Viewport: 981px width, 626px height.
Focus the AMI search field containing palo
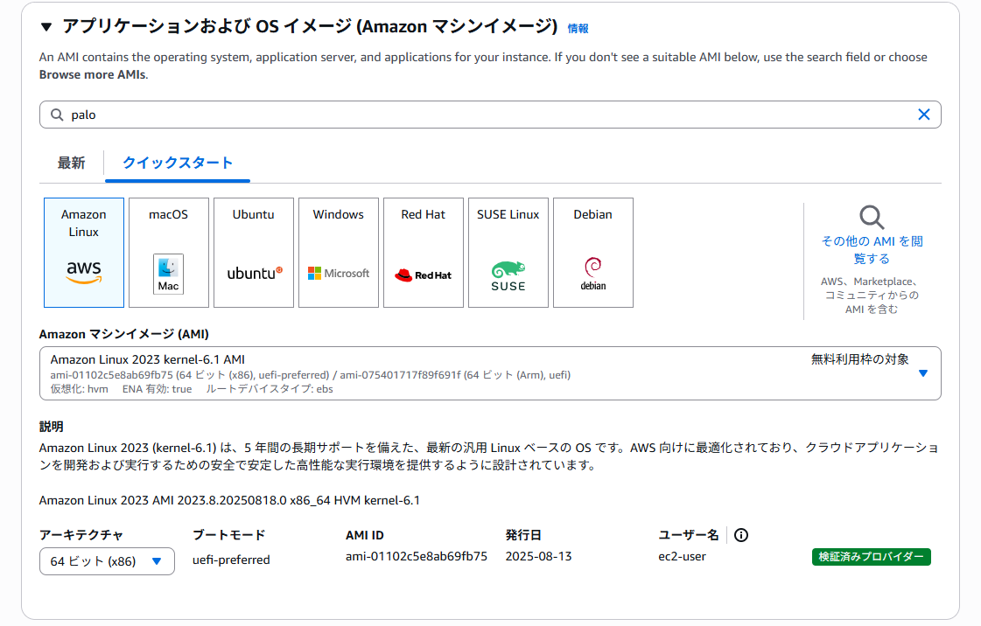point(490,115)
